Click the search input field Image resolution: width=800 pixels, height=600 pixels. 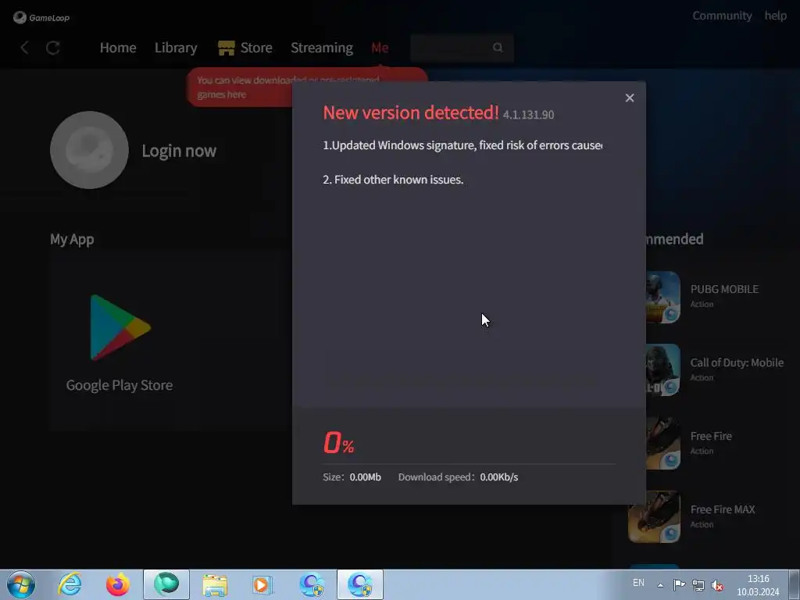pyautogui.click(x=462, y=48)
